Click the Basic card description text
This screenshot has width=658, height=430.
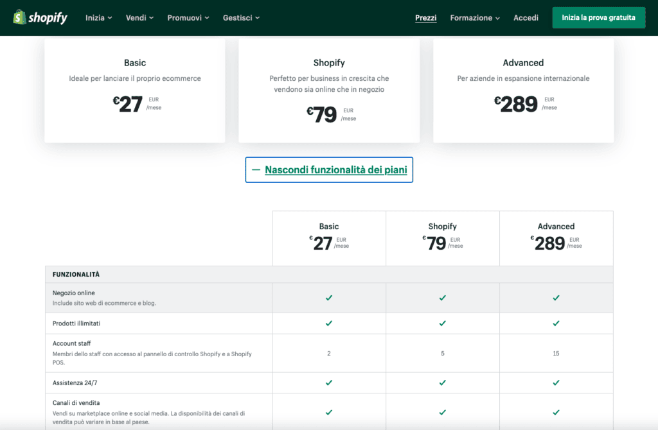135,78
